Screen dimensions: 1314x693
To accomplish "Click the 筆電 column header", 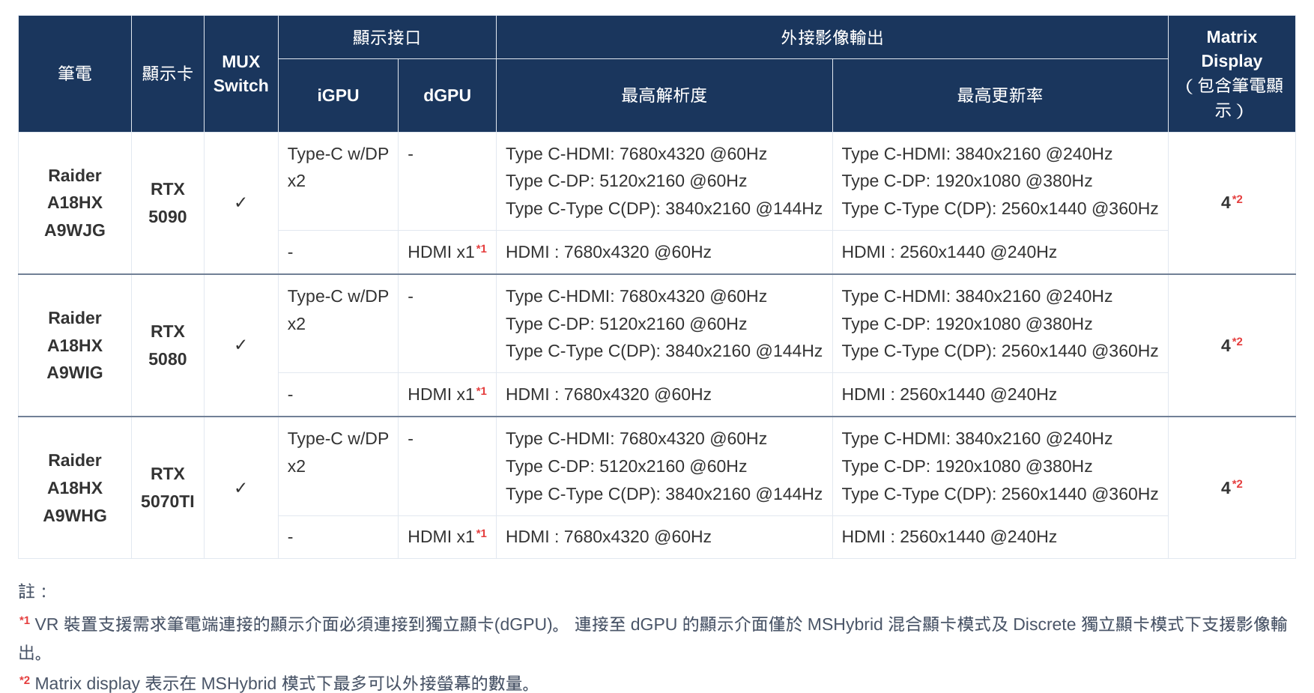I will [75, 73].
